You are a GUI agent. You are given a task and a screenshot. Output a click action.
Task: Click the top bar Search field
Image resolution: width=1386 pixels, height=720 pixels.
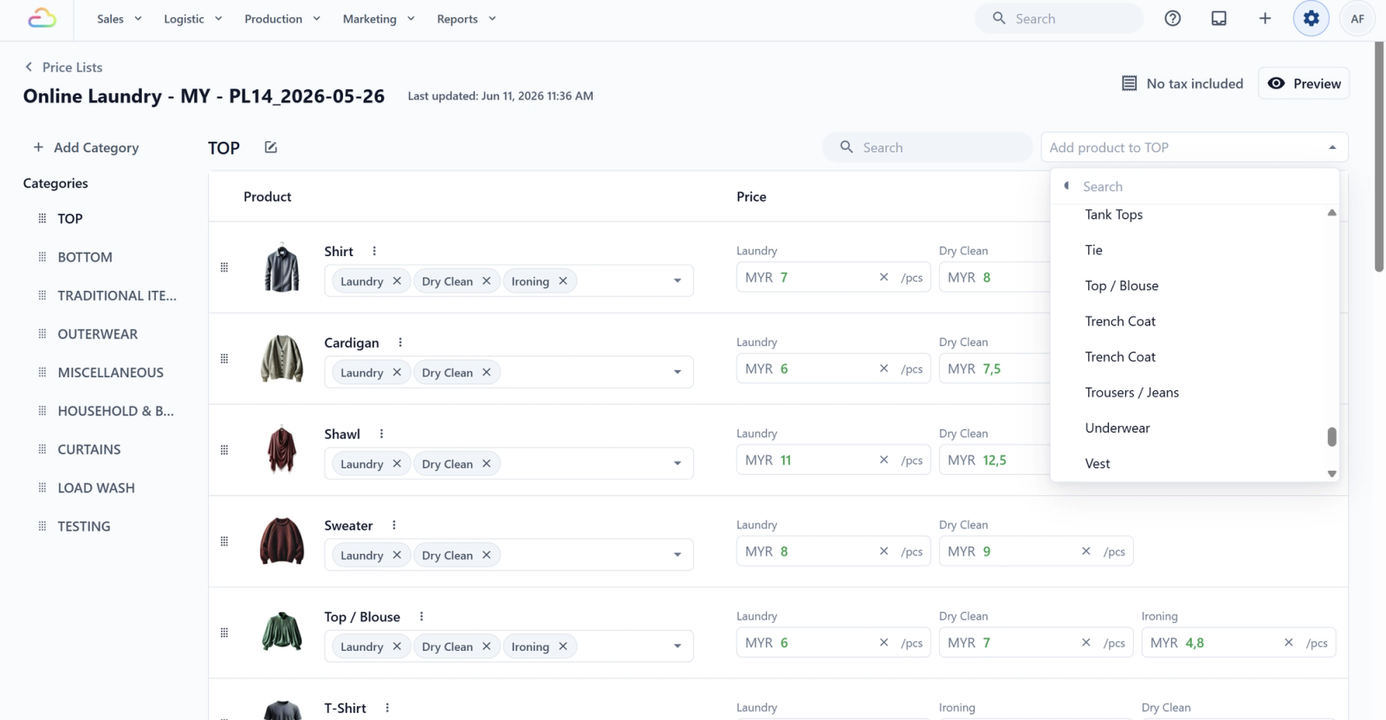[1059, 18]
